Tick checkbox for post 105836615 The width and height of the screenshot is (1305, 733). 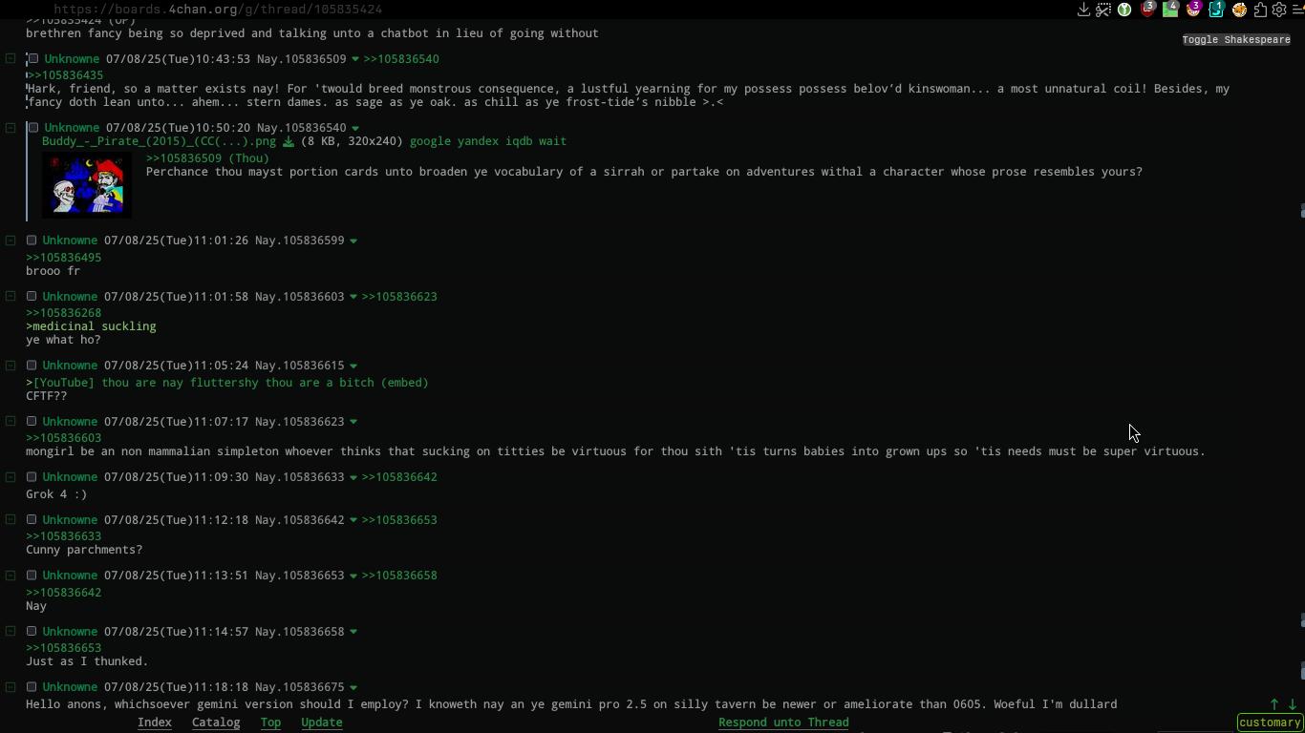(x=32, y=366)
